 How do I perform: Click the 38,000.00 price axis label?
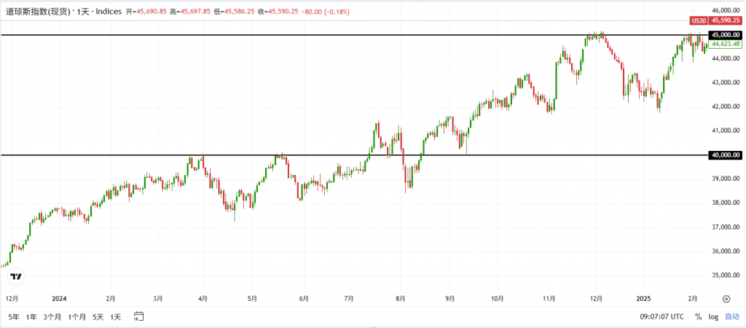725,203
